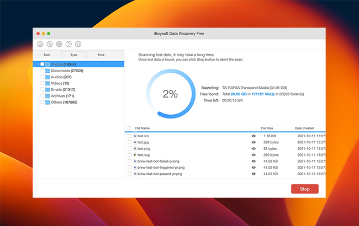This screenshot has width=359, height=226.
Task: Check the Photos category checkbox
Action: click(x=42, y=64)
